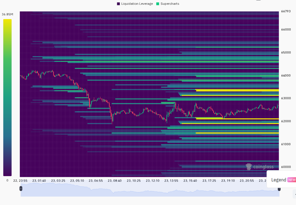This screenshot has height=205, width=296.
Task: Click the purple Liquidation Leverage legend square
Action: [118, 4]
